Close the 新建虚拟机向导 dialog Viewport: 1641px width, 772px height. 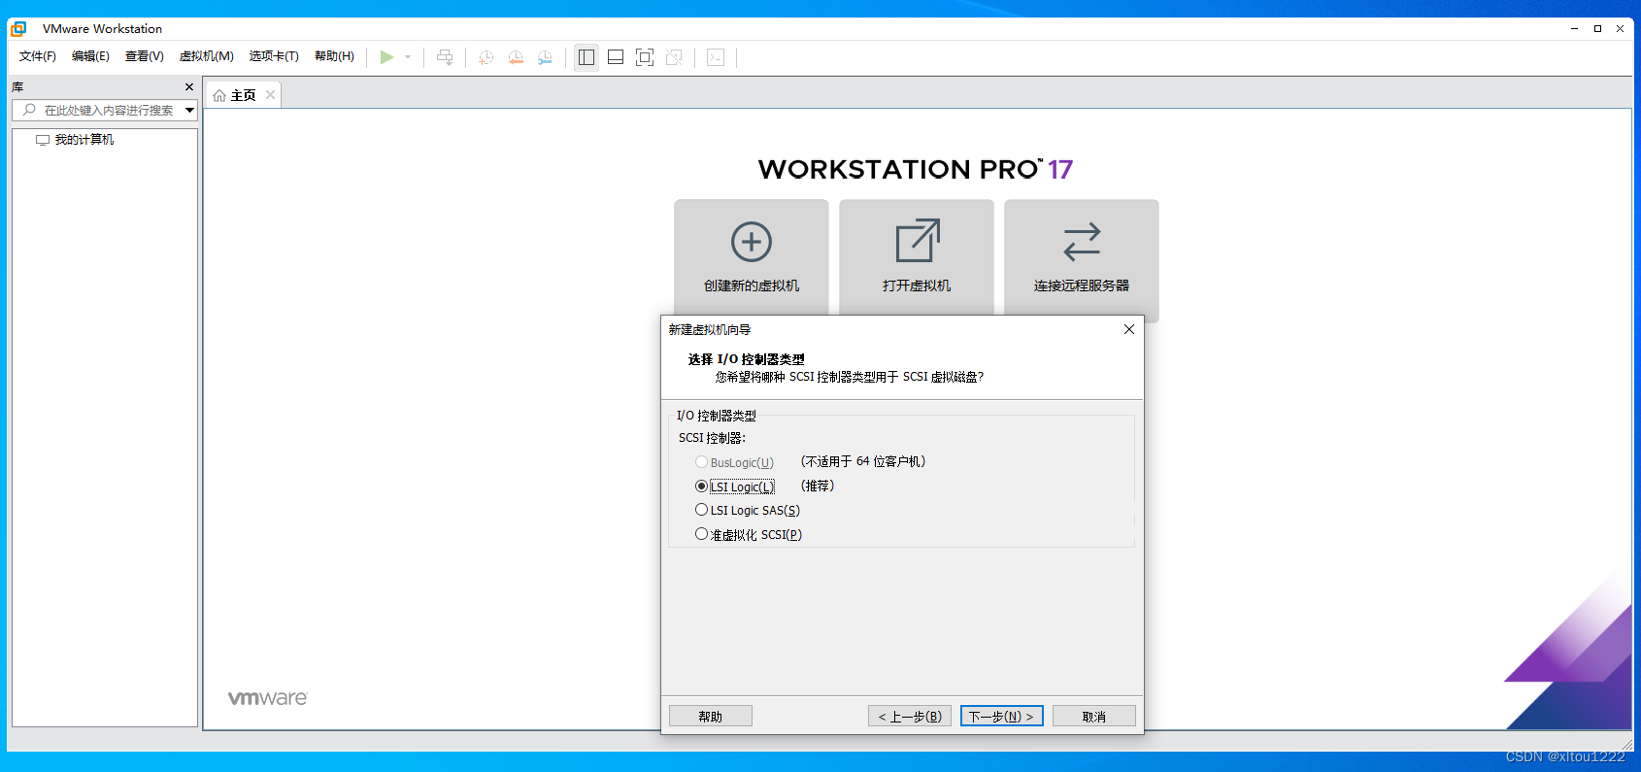coord(1129,329)
